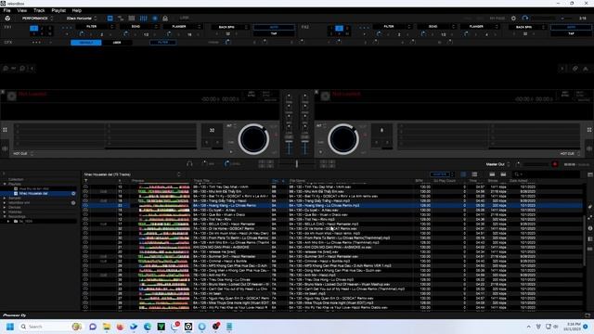This screenshot has width=594, height=334.
Task: Toggle the mixer panel grid icon
Action: [x=132, y=19]
